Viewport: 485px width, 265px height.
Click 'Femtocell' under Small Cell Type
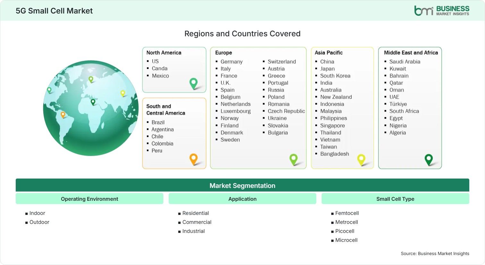tap(347, 213)
